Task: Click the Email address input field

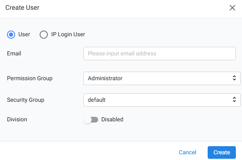Action: click(159, 53)
